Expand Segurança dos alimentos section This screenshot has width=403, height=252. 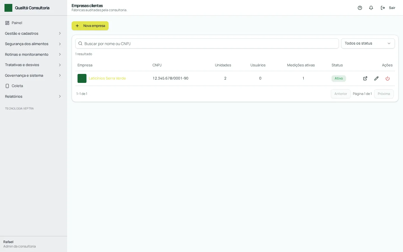tap(34, 44)
